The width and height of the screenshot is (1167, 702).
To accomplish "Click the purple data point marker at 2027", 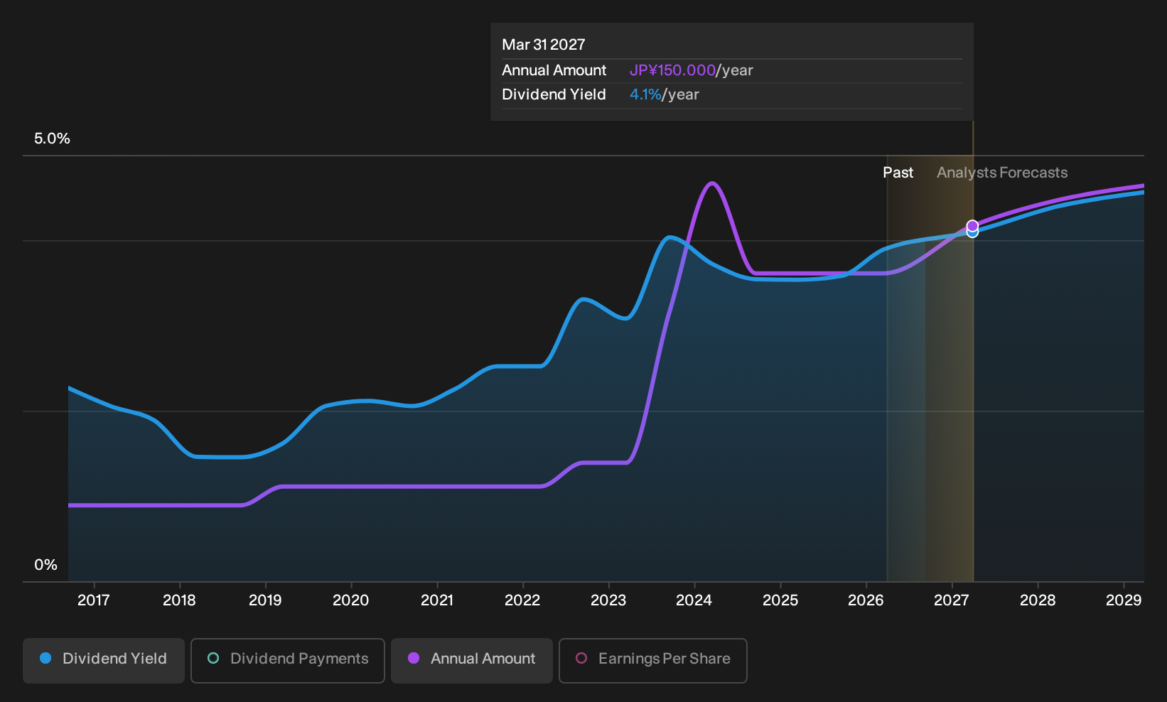I will coord(972,226).
